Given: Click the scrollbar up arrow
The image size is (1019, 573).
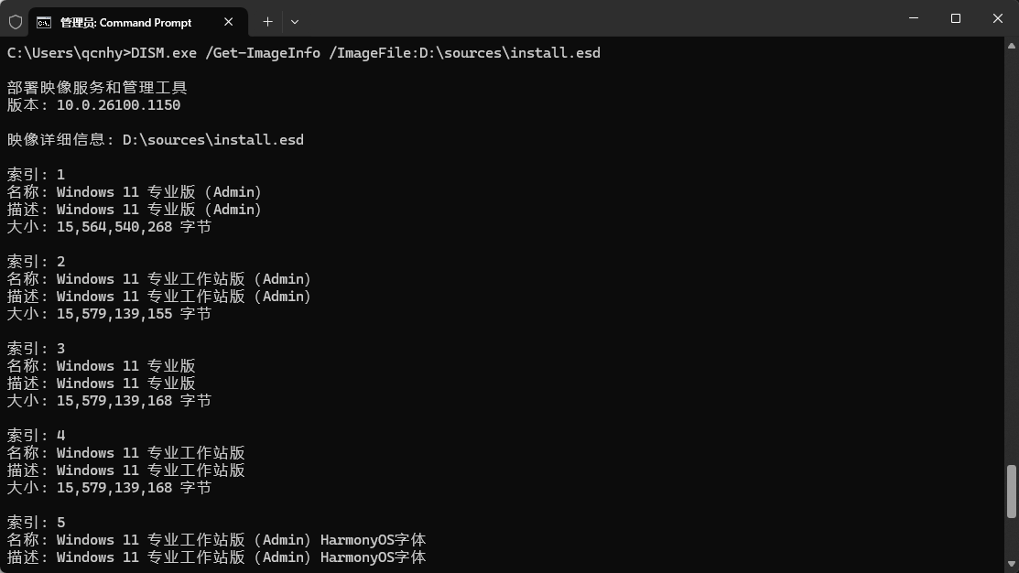Looking at the screenshot, I should [1011, 46].
